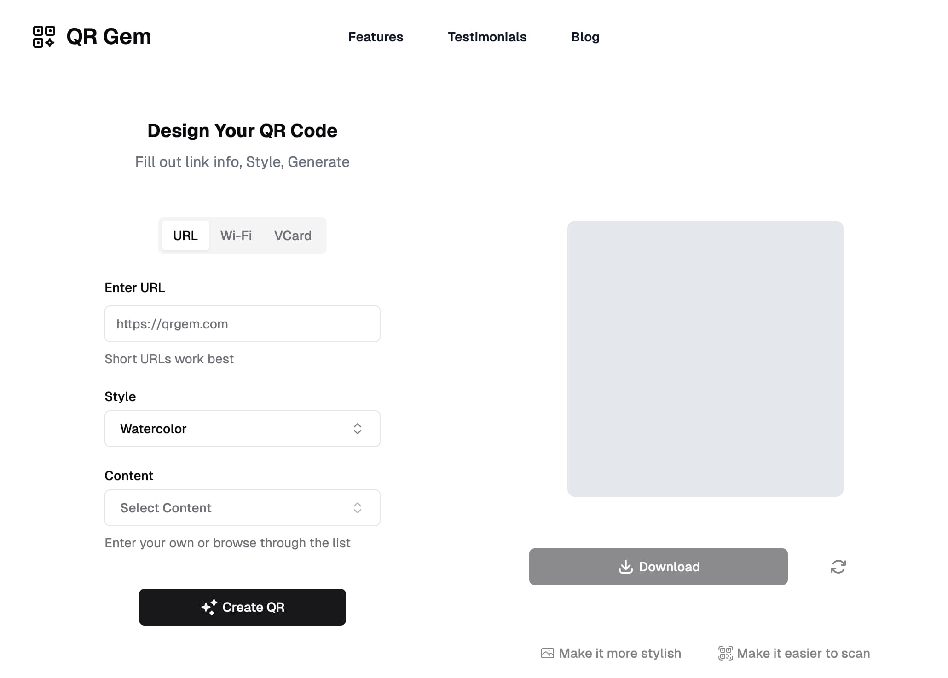Click the Download button
948x678 pixels.
pos(658,566)
